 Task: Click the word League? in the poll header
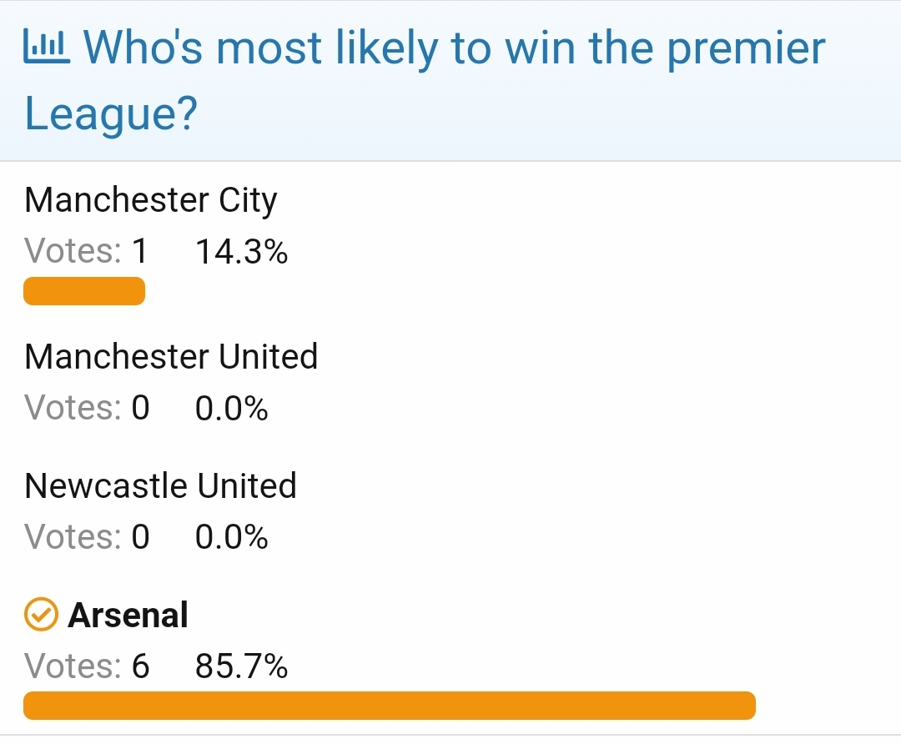click(x=111, y=113)
